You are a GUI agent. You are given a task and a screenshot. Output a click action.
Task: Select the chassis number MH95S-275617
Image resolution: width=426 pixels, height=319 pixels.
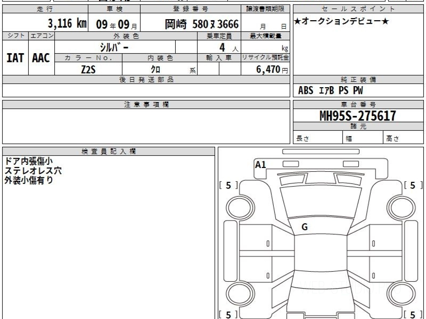click(358, 116)
